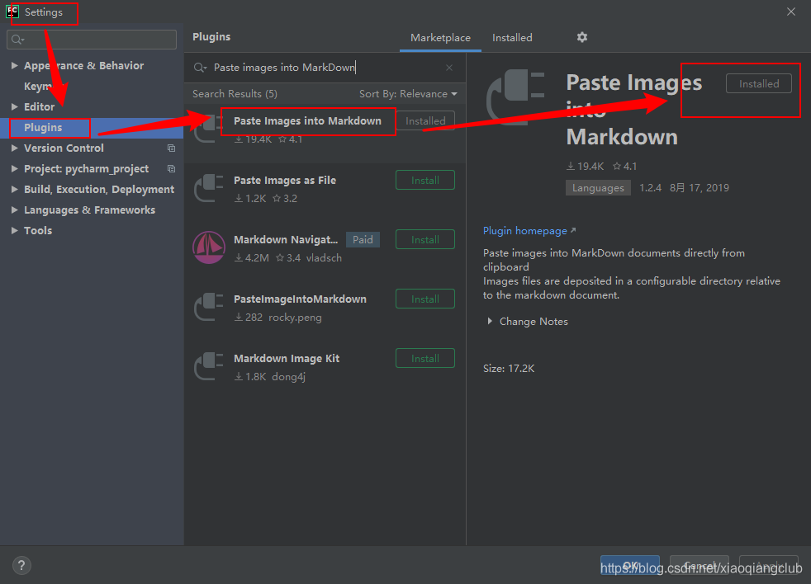811x584 pixels.
Task: Click the Markdown Navigator plugin logo
Action: tap(209, 247)
